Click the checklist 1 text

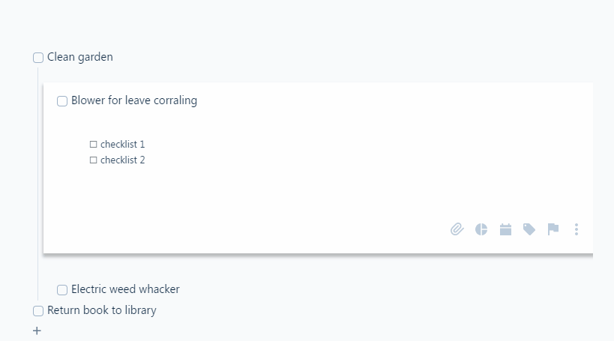[x=122, y=145]
